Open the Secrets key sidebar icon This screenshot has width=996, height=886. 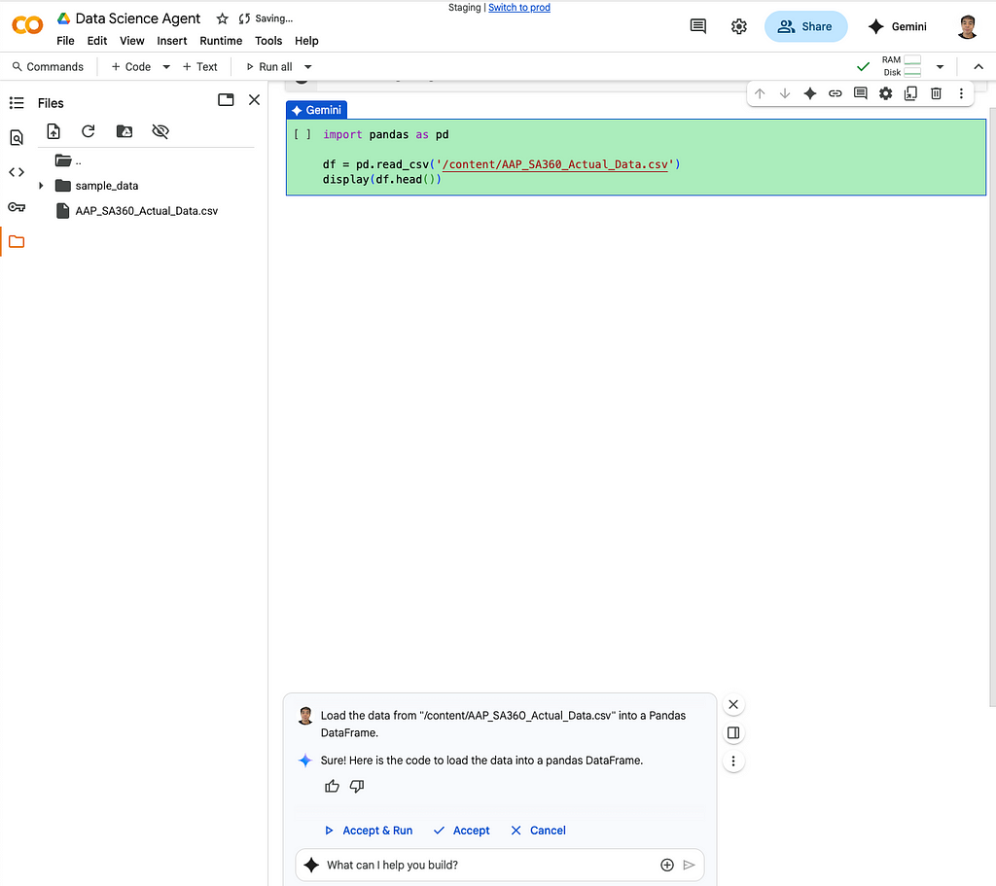[17, 207]
